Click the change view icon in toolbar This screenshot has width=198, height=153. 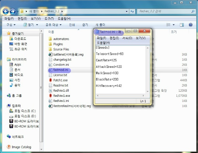coord(168,25)
